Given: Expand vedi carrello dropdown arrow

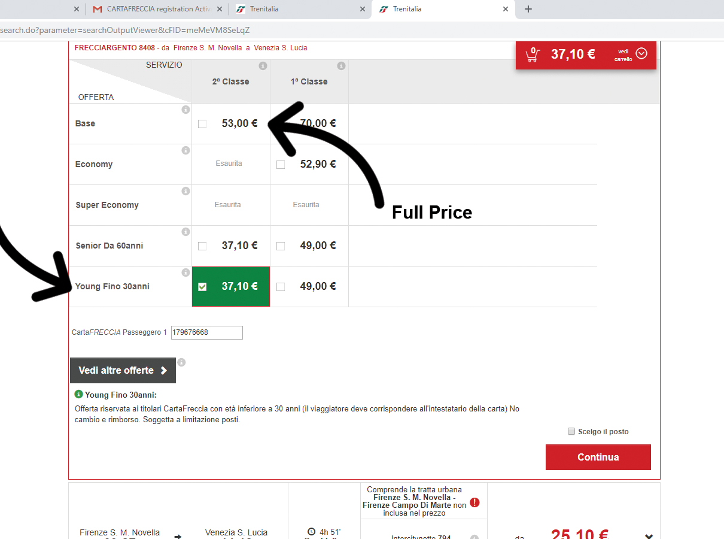Looking at the screenshot, I should point(641,54).
